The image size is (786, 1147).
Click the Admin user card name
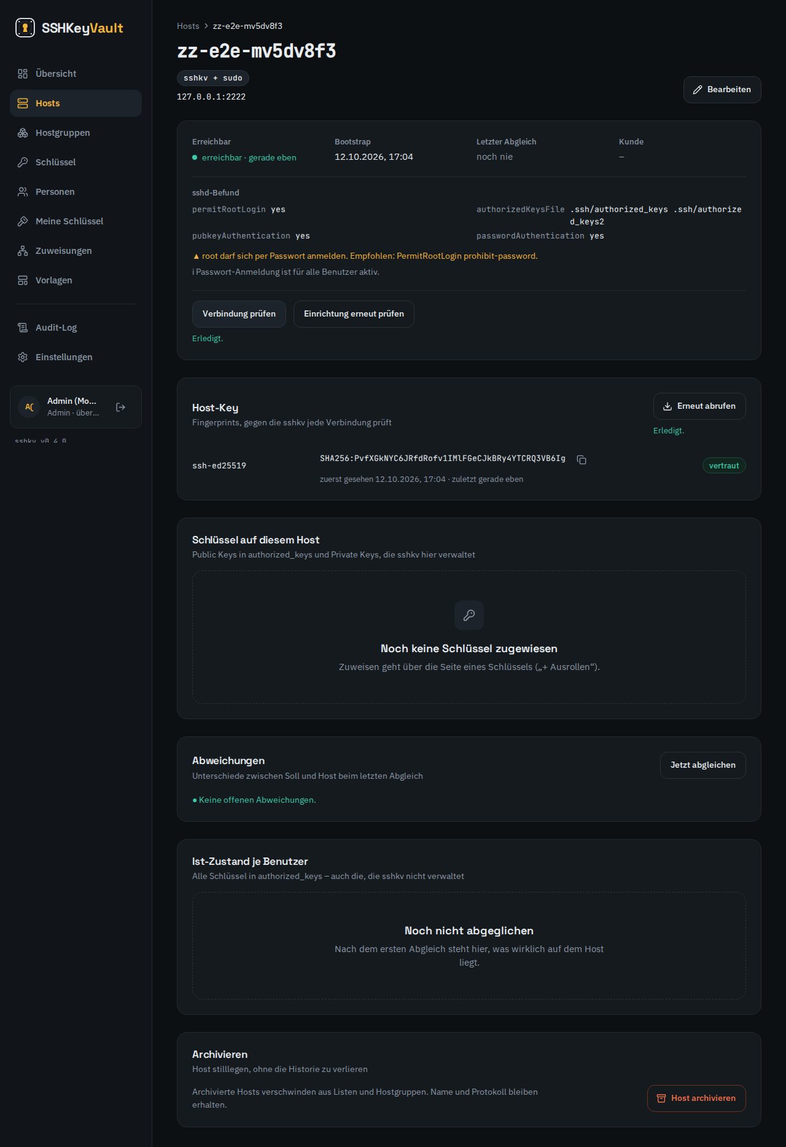[x=72, y=401]
